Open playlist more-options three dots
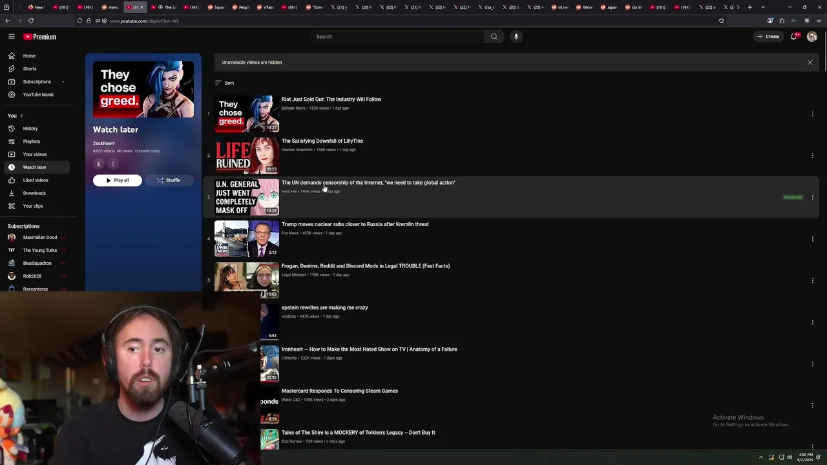827x465 pixels. pyautogui.click(x=112, y=164)
